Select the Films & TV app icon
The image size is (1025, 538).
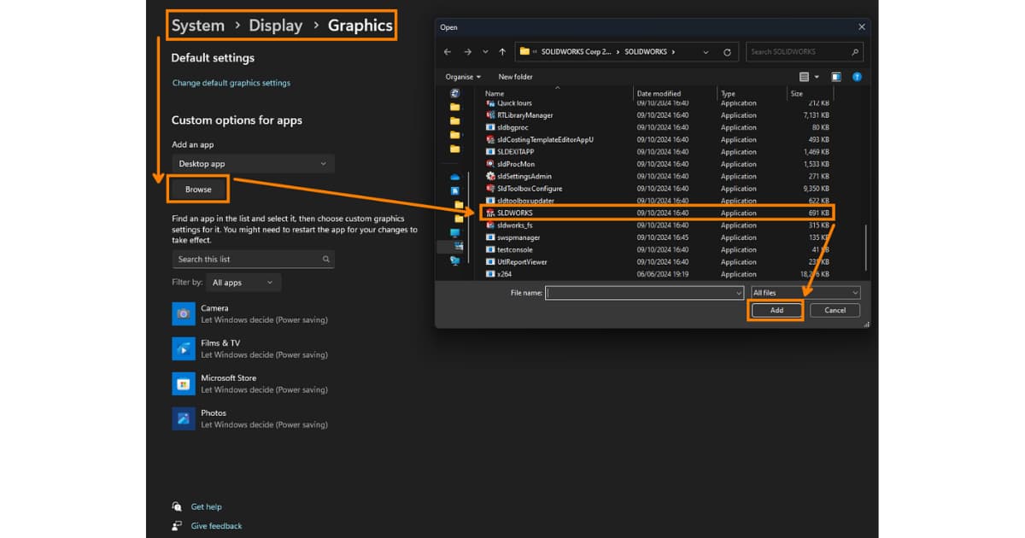click(184, 348)
